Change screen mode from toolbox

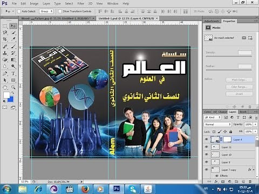13,107
